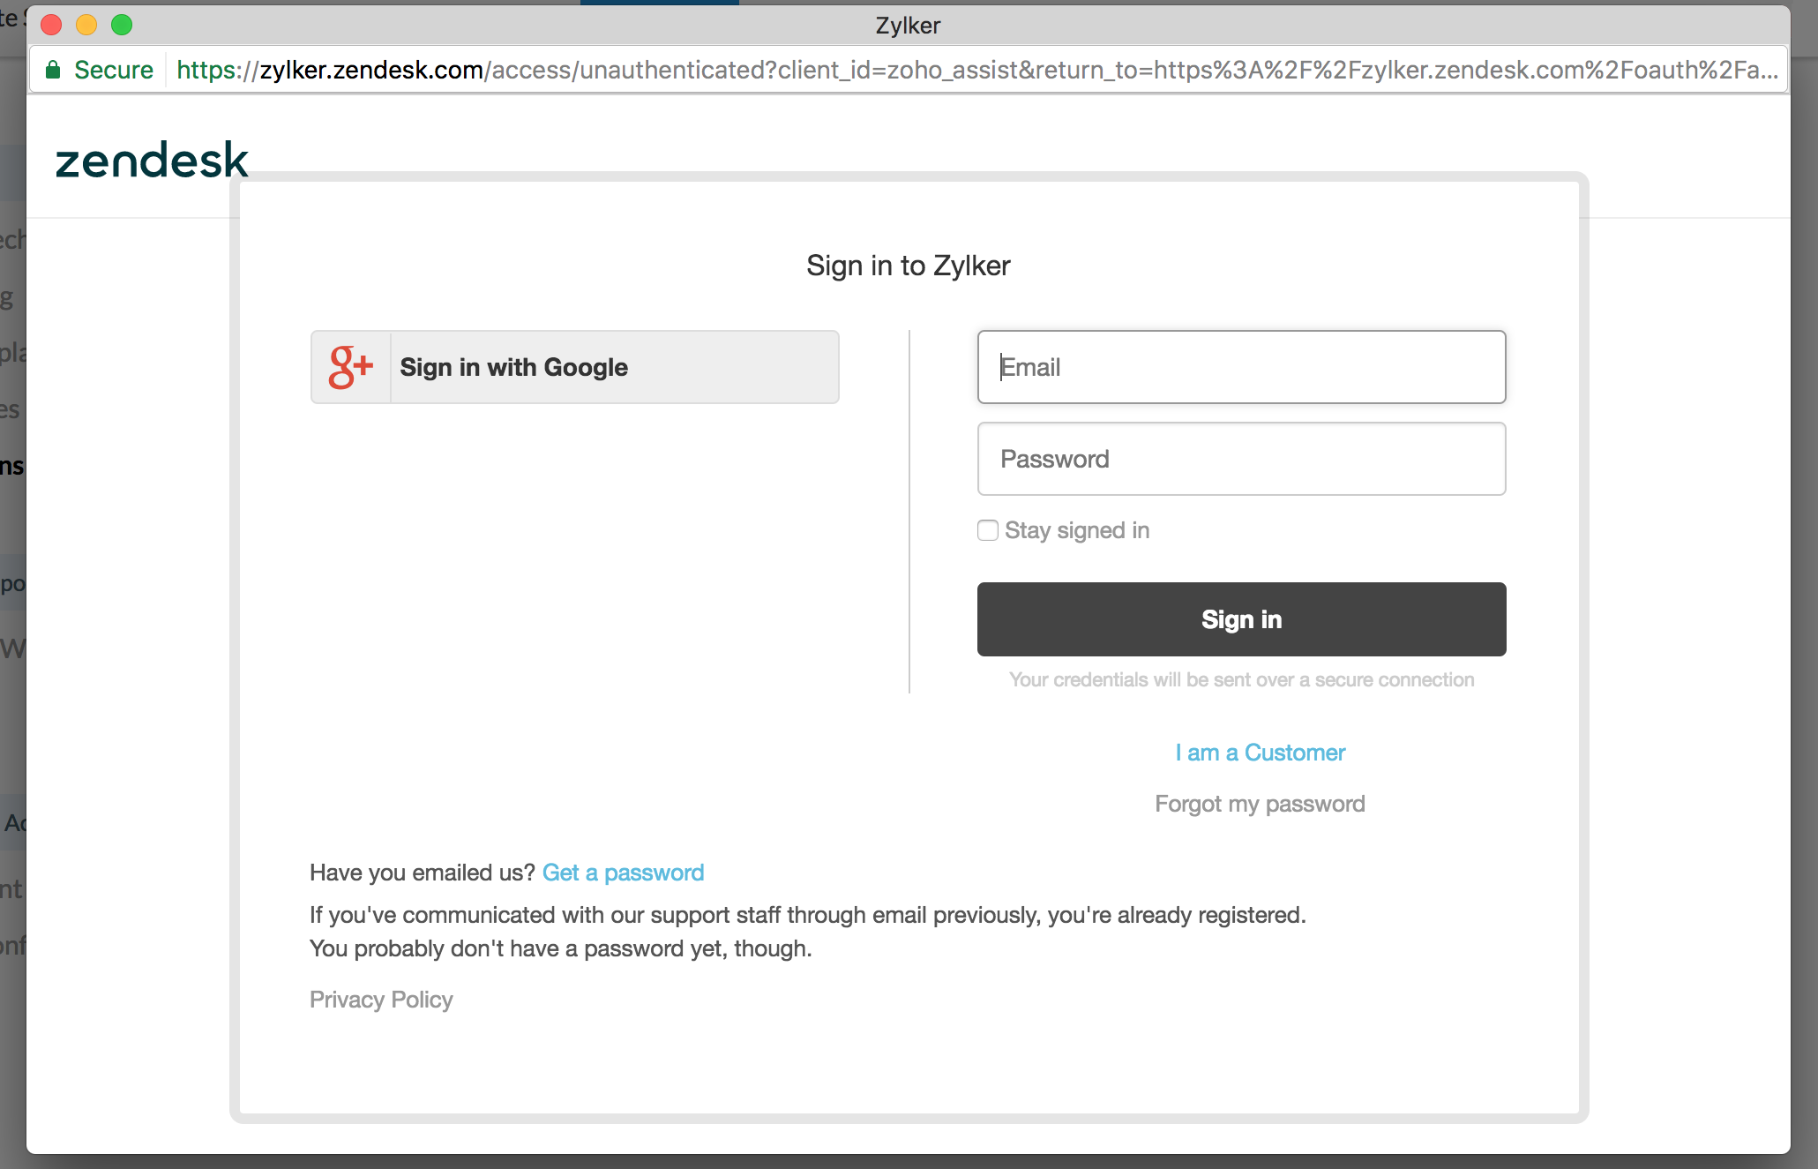The width and height of the screenshot is (1818, 1169).
Task: Click the Zylker window title bar
Action: point(908,25)
